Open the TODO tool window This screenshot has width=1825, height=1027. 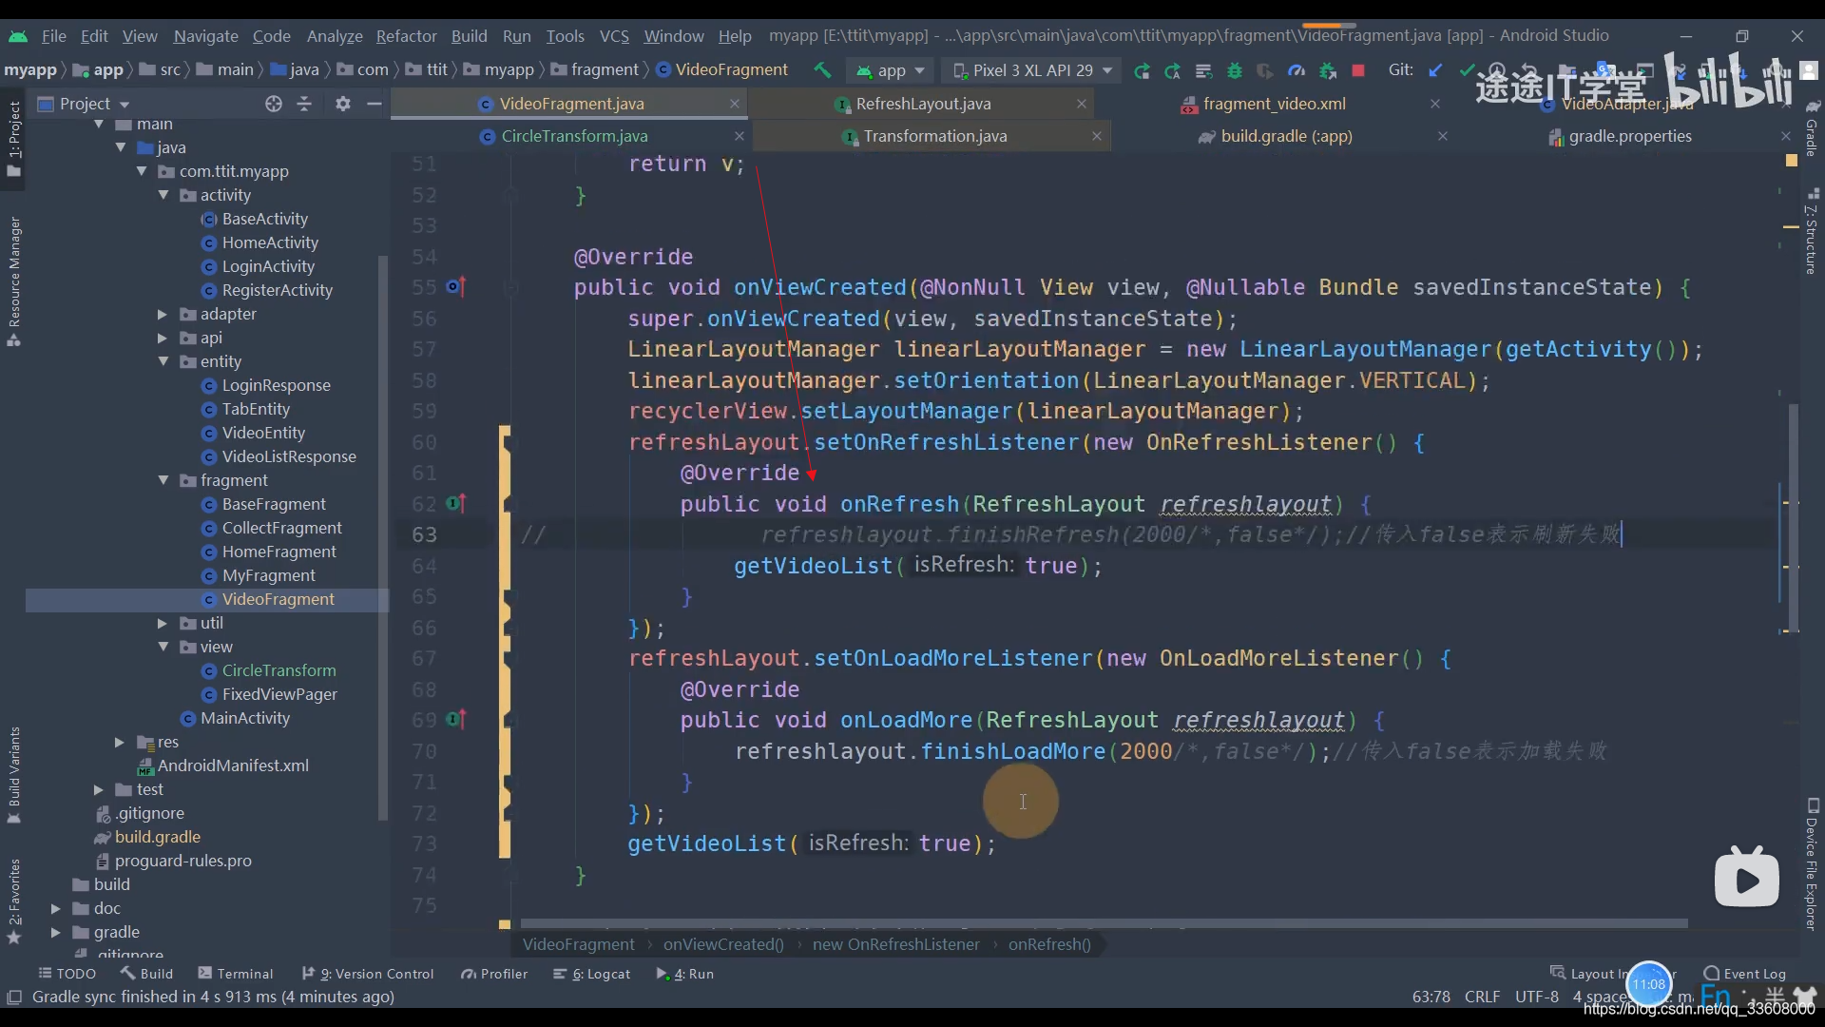tap(67, 974)
